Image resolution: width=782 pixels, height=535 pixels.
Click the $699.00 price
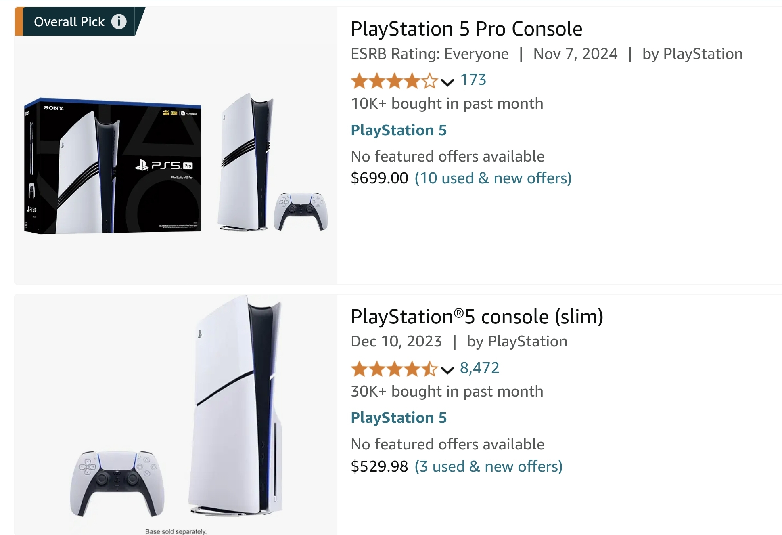pyautogui.click(x=379, y=178)
